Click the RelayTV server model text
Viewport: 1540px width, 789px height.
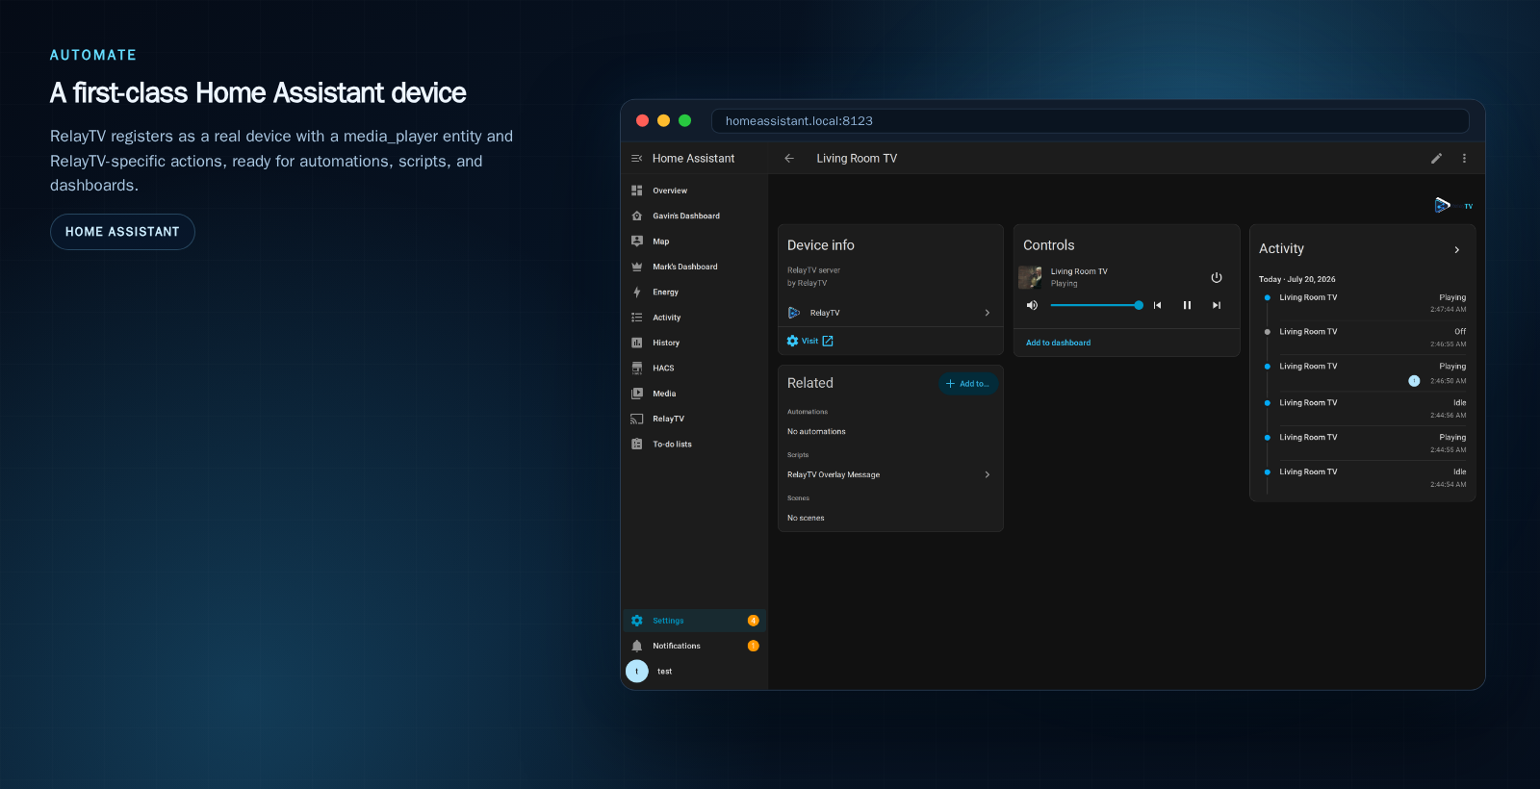(x=813, y=270)
